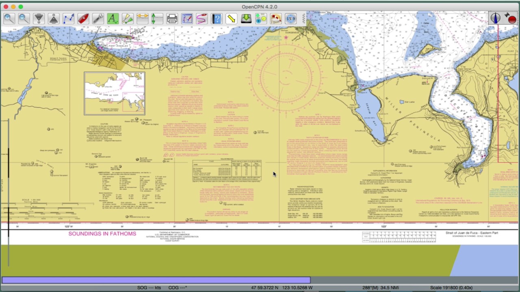Click the Zoom In magnifier tool
520x292 pixels.
[x=9, y=19]
